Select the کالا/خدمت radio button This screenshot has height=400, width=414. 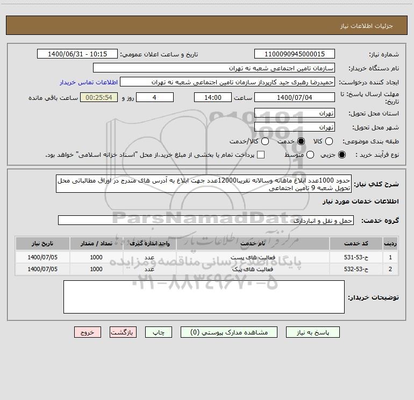pos(265,141)
